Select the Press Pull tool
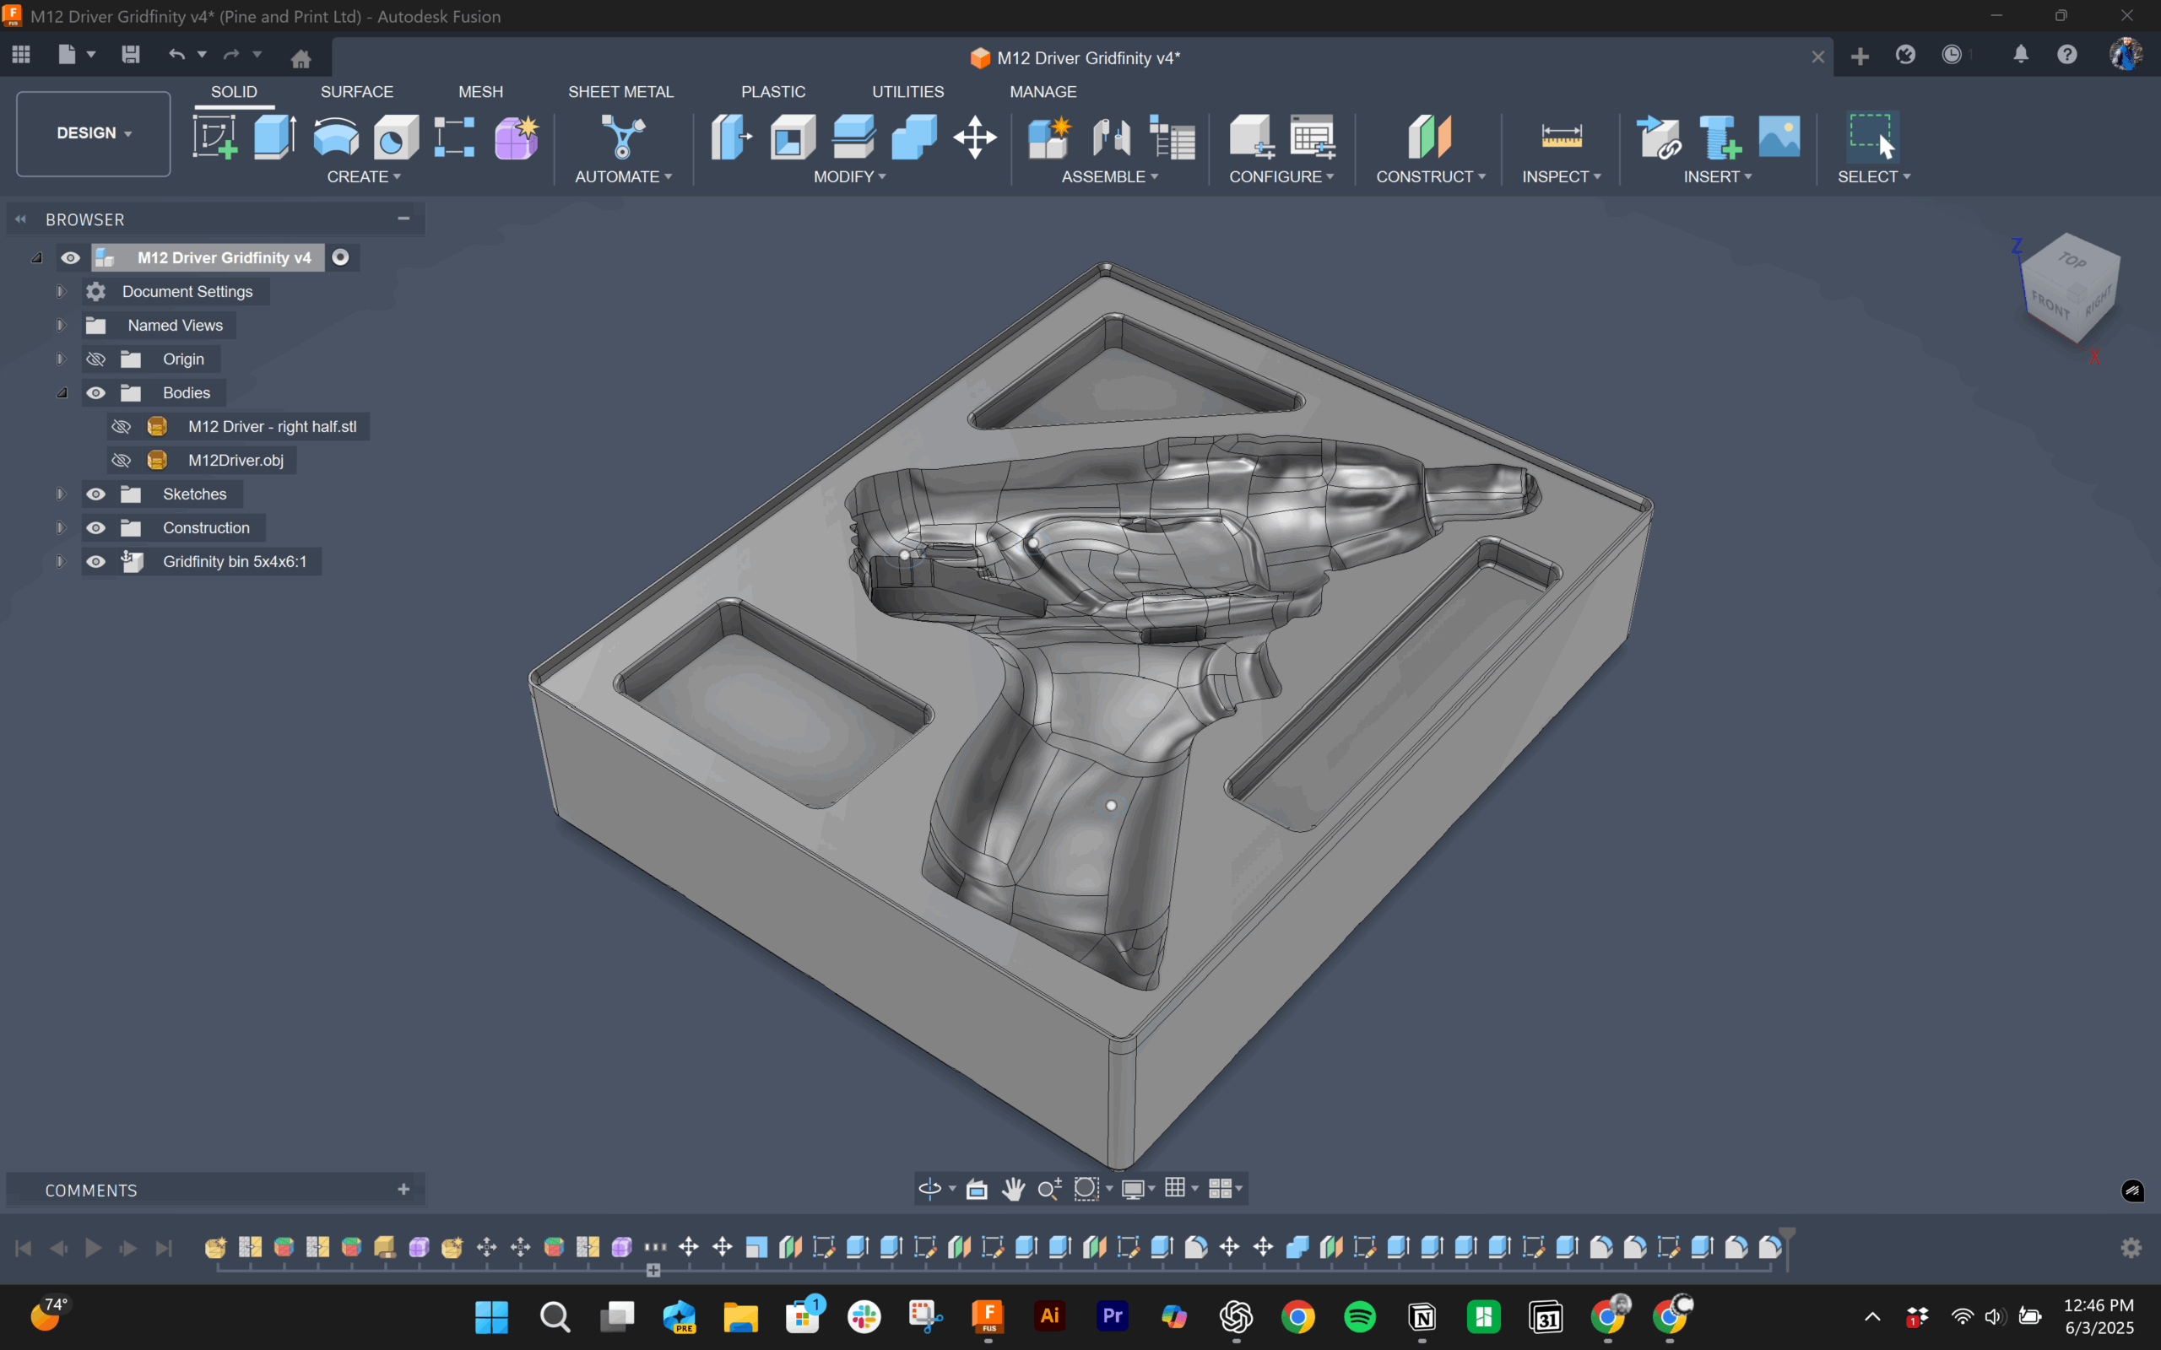 click(x=731, y=138)
